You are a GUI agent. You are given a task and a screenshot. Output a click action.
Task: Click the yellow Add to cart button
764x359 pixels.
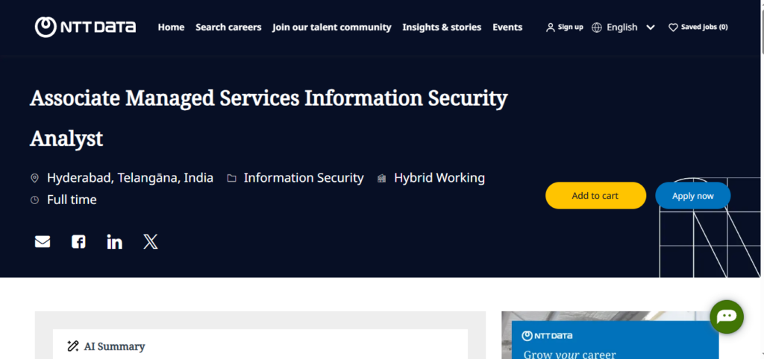595,196
